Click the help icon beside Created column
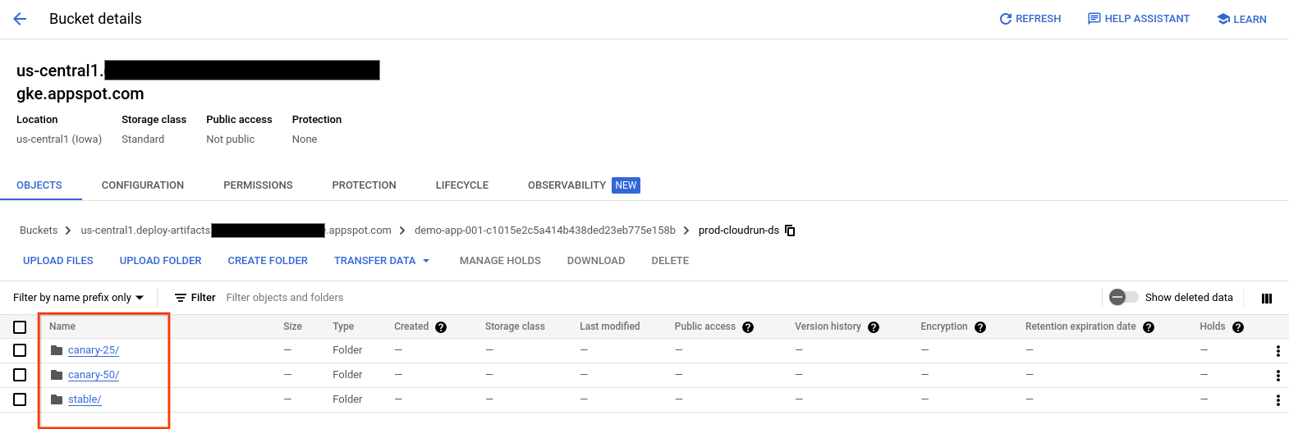This screenshot has width=1289, height=429. pyautogui.click(x=441, y=327)
